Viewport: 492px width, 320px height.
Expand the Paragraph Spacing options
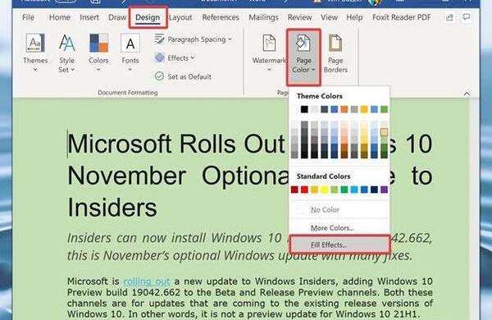[194, 39]
